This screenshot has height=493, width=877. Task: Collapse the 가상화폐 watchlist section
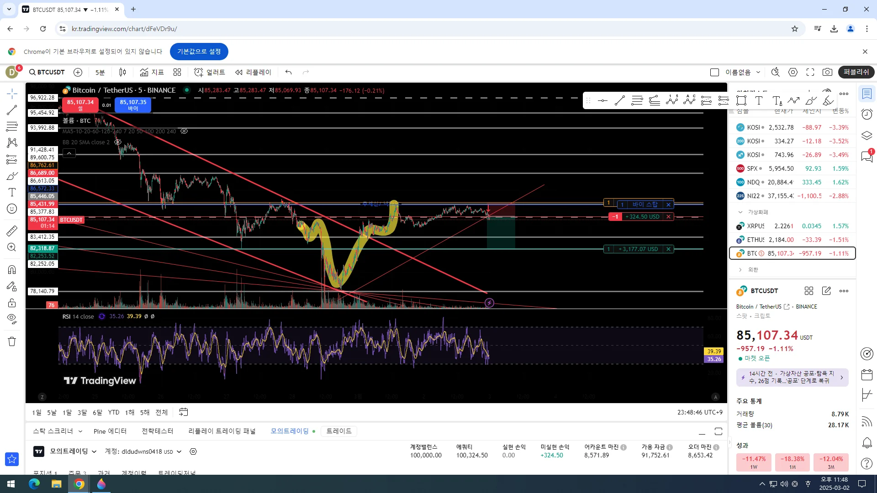click(x=740, y=212)
